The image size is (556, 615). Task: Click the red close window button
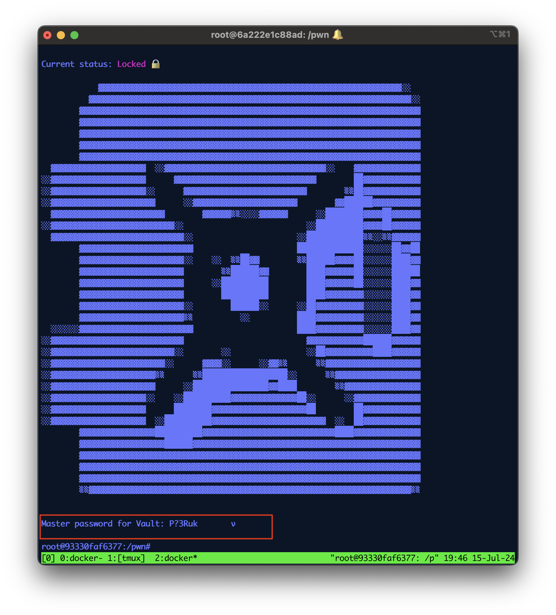[47, 35]
